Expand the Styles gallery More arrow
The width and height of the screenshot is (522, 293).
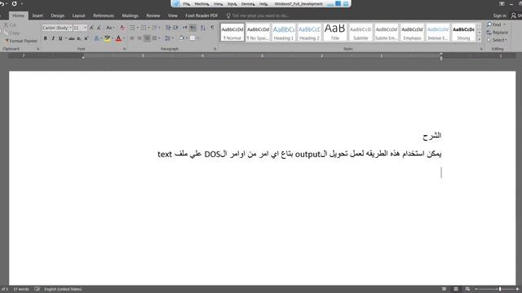pyautogui.click(x=480, y=40)
